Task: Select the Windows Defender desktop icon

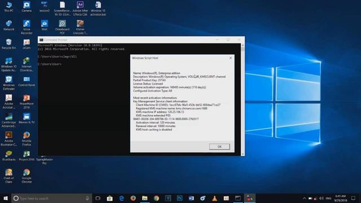Action: [9, 83]
